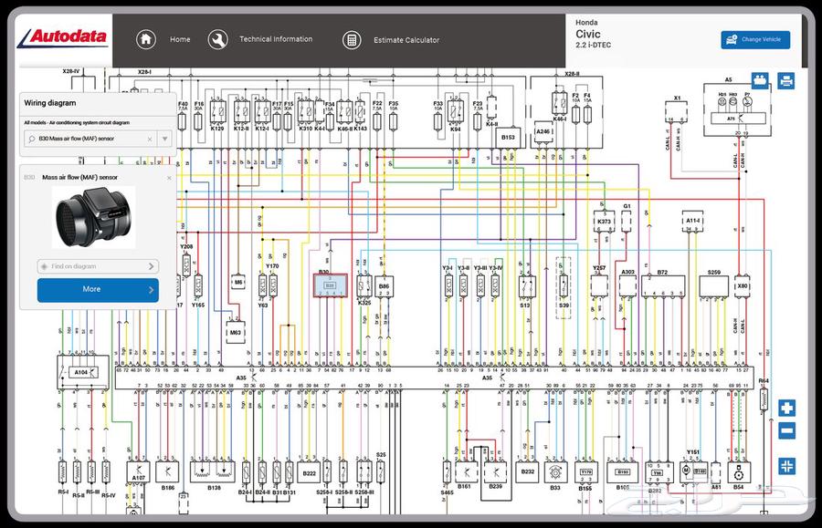Click the Change Vehicle button
822x528 pixels.
[x=755, y=39]
